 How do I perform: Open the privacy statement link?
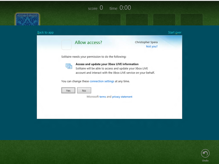122,97
